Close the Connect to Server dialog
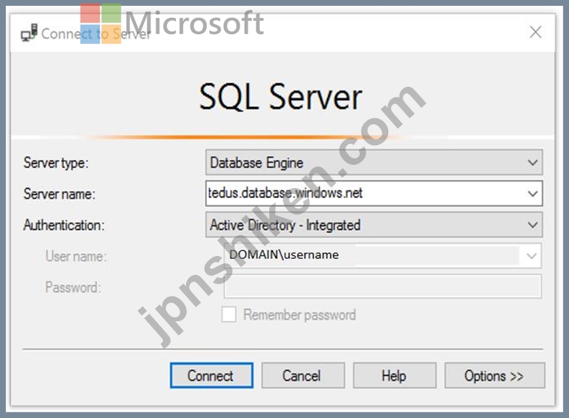The image size is (569, 418). [x=536, y=33]
